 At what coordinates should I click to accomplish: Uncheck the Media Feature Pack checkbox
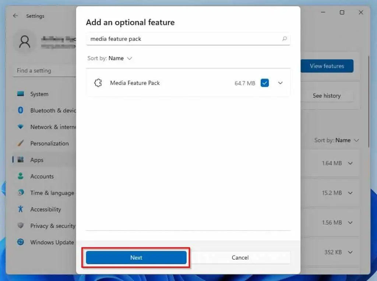click(x=265, y=83)
